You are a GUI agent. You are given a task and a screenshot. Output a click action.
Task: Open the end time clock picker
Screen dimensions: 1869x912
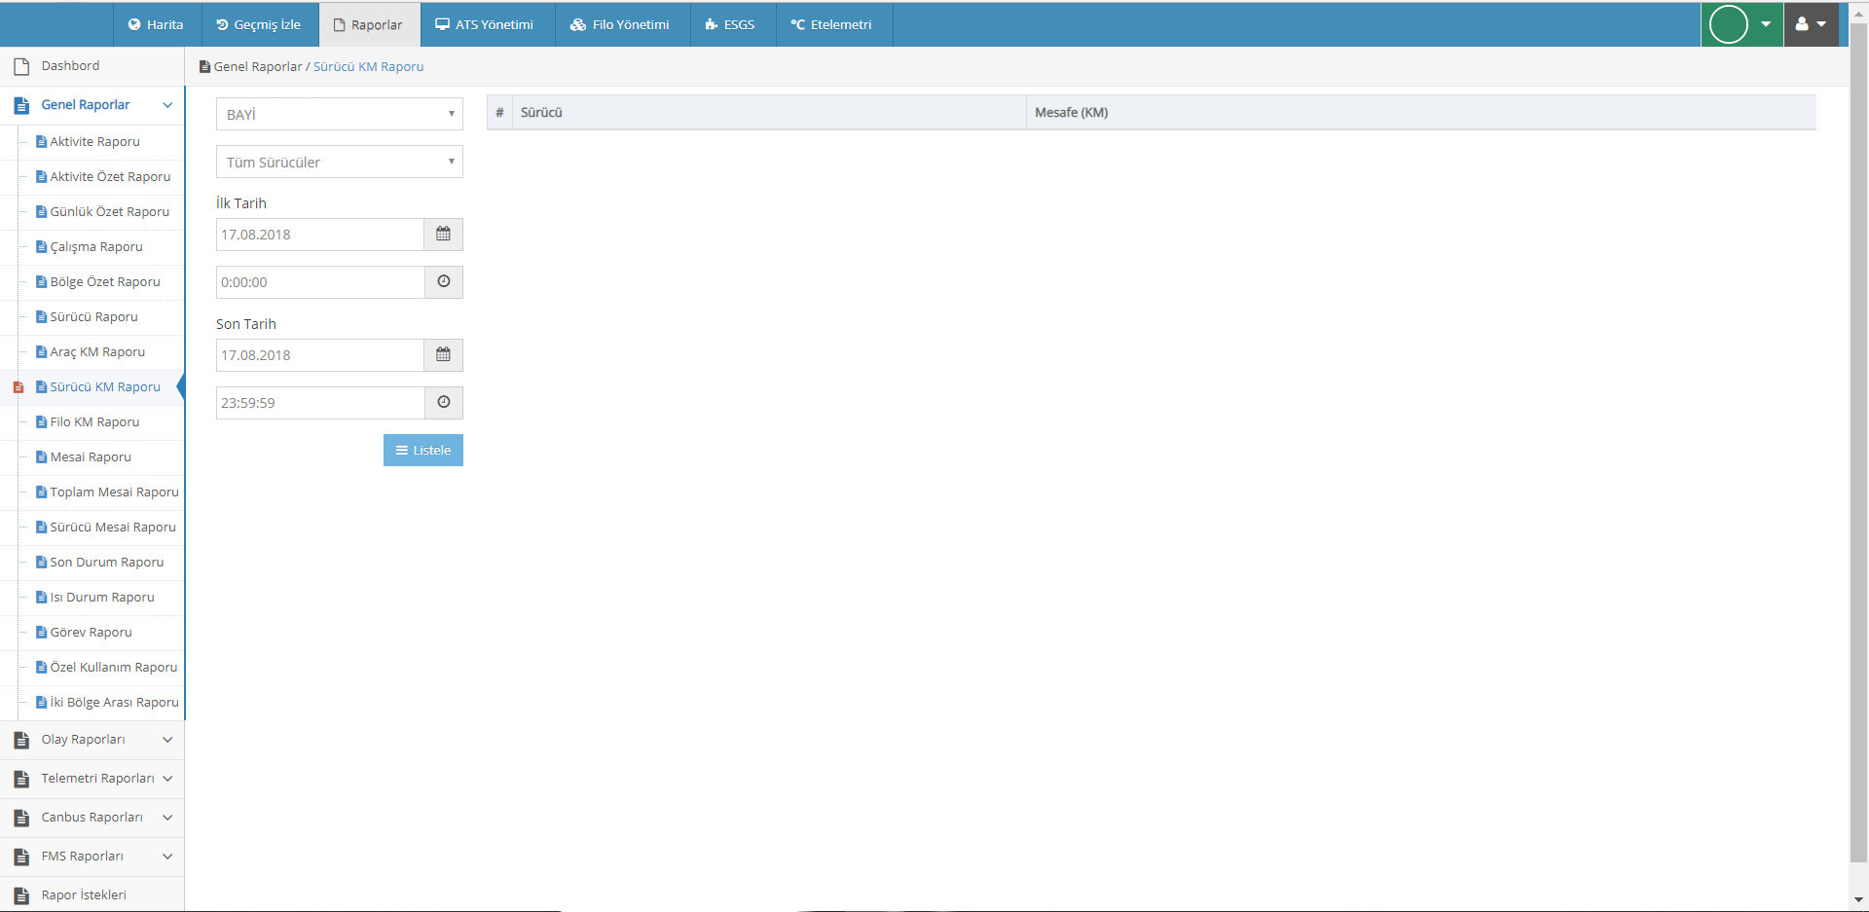443,403
